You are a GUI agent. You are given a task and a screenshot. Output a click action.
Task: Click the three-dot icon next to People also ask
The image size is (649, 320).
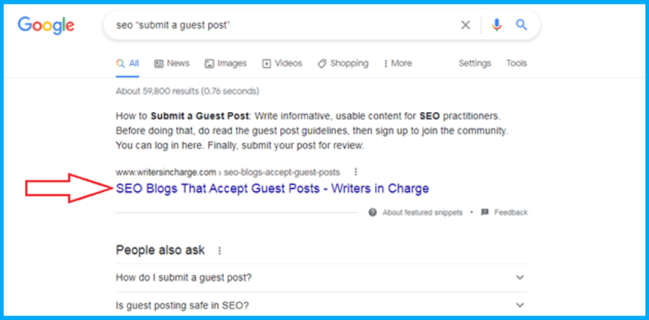221,251
